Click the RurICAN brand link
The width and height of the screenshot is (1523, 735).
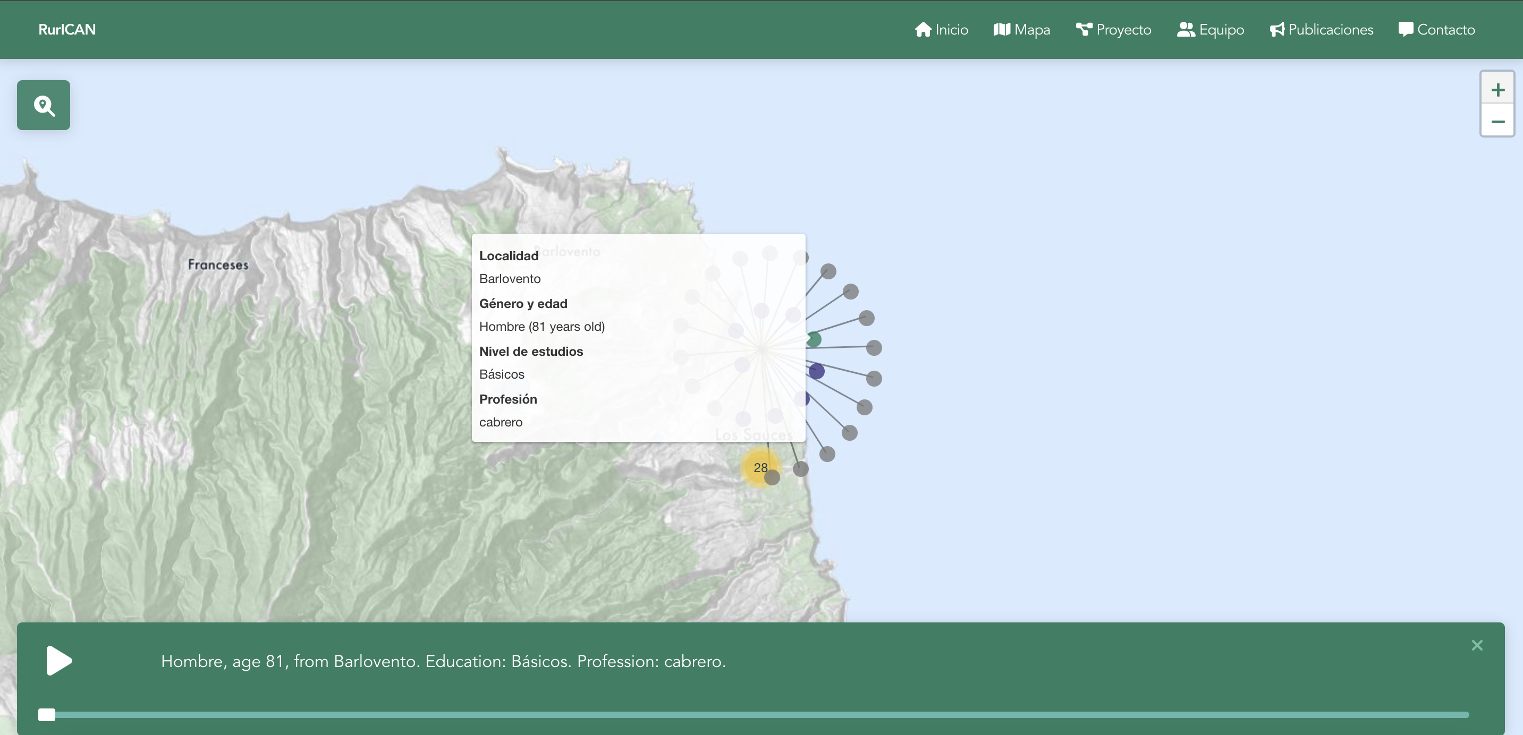click(x=67, y=30)
